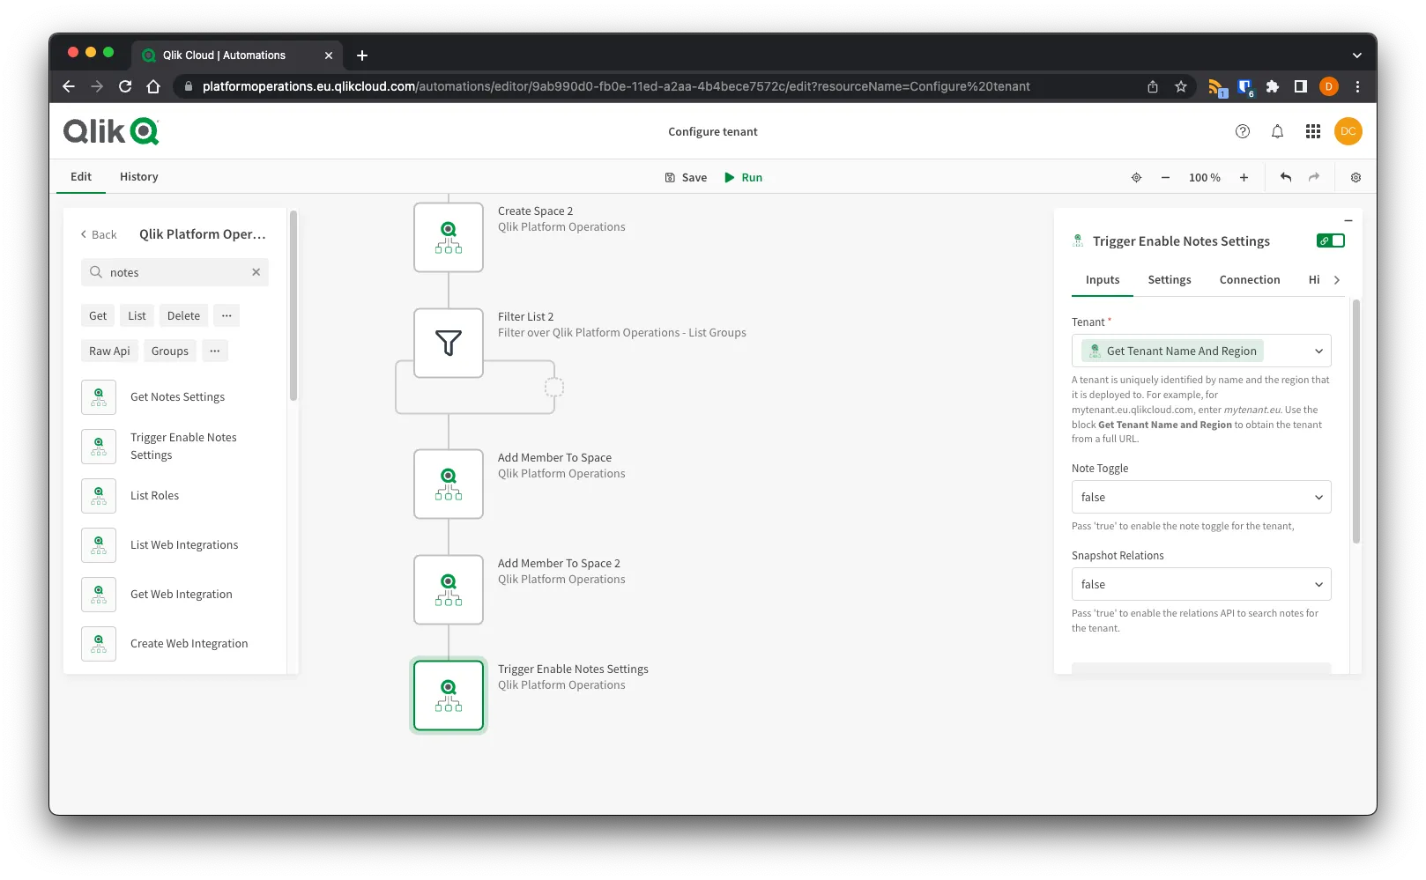The image size is (1426, 880).
Task: Open the apps grid launcher icon
Action: point(1312,131)
